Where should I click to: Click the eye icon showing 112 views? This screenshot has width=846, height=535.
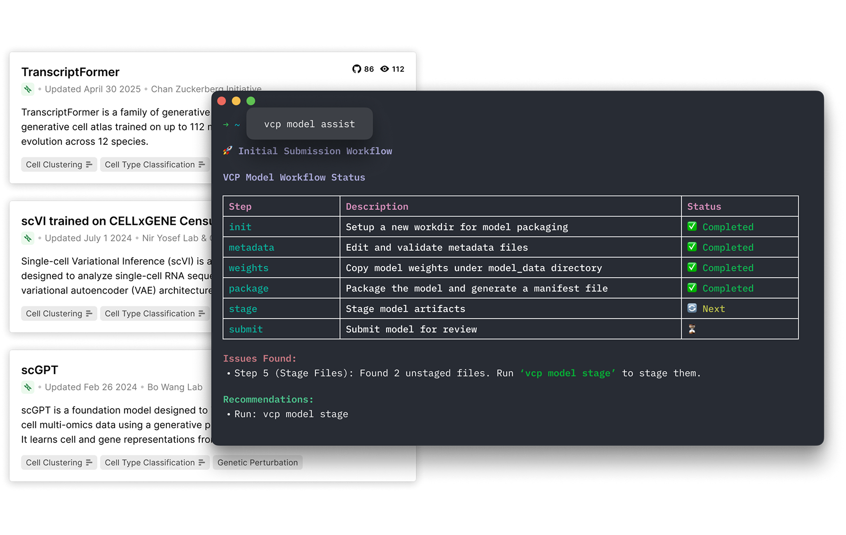coord(384,69)
